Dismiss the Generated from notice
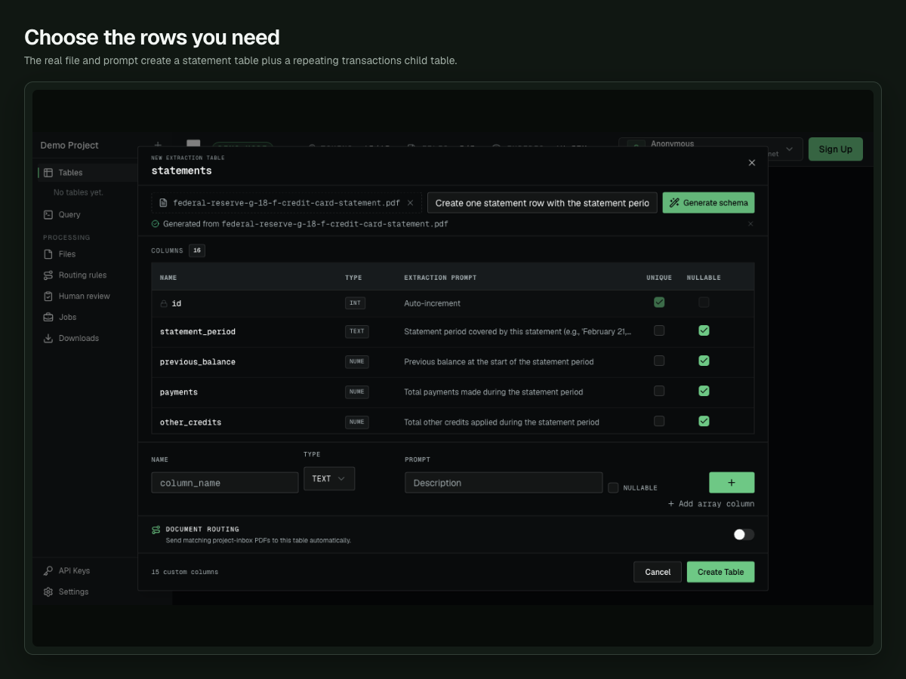Screen dimensions: 906x679 click(750, 224)
